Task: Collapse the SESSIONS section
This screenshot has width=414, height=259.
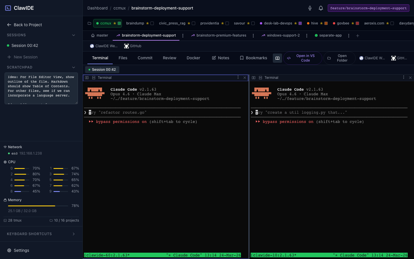Action: point(74,35)
